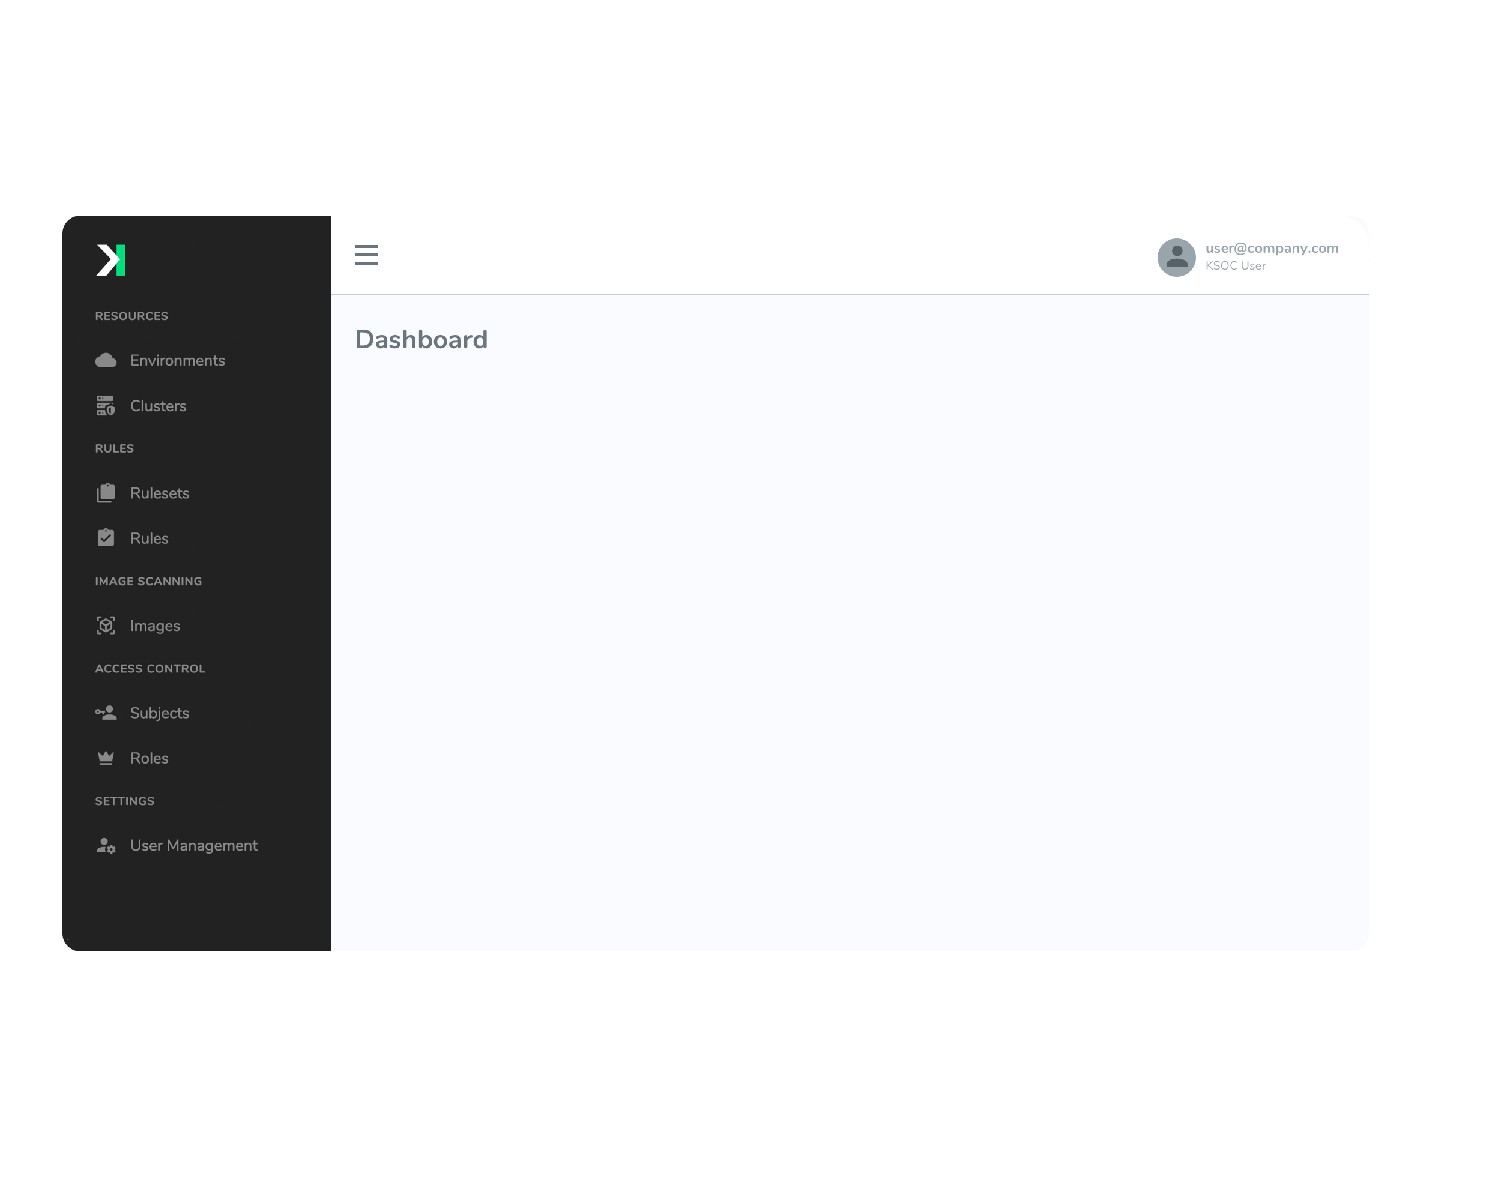The width and height of the screenshot is (1501, 1194).
Task: Open the Roles crown icon
Action: click(x=107, y=758)
